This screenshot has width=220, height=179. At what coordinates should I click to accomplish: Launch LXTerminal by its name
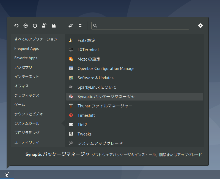pos(88,50)
